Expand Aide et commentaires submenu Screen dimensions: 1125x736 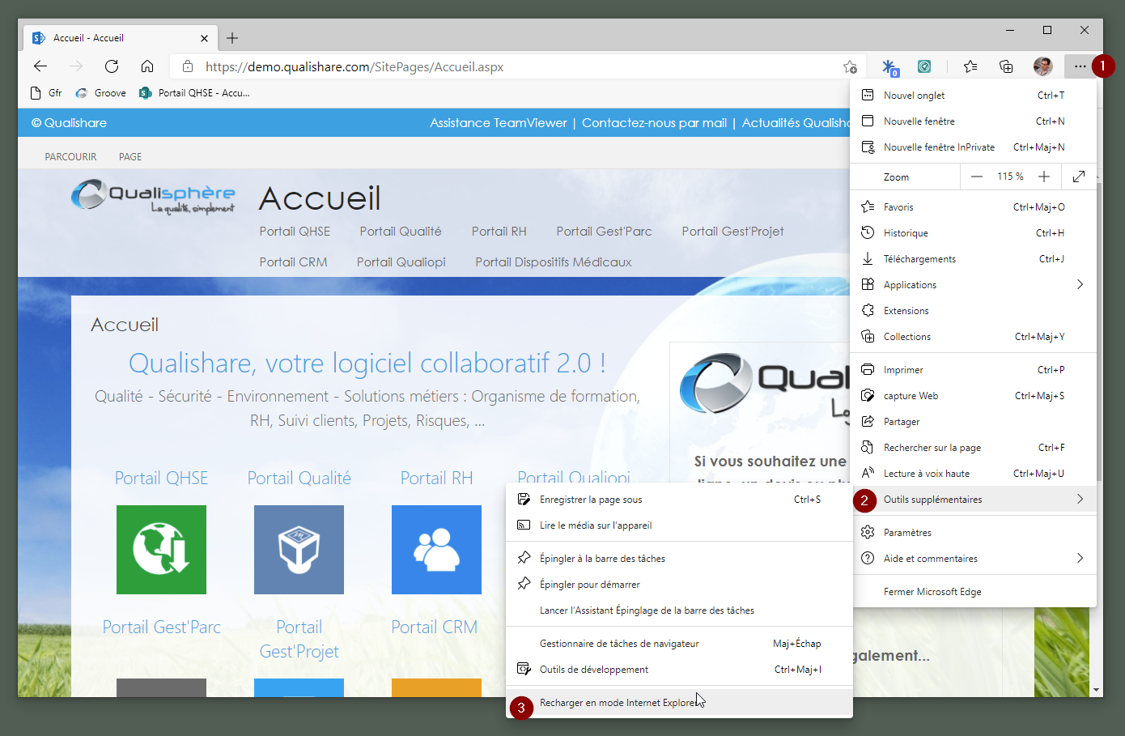973,559
